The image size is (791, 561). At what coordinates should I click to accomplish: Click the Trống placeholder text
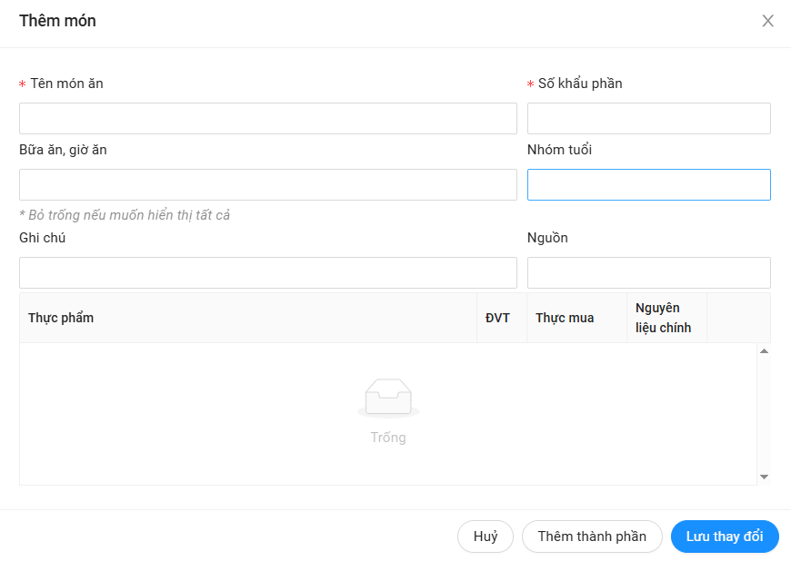tap(388, 438)
